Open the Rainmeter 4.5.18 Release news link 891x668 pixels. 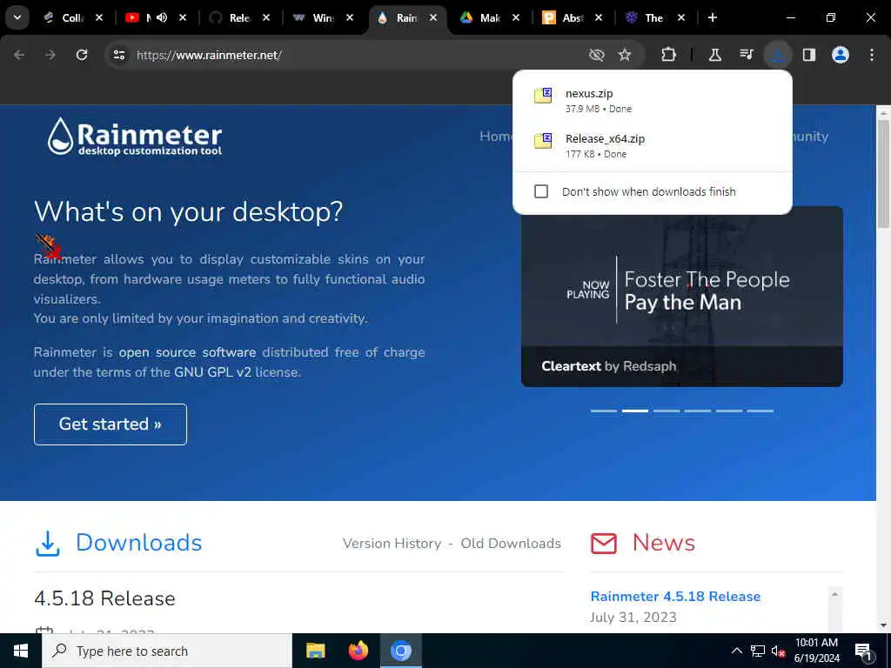click(675, 597)
